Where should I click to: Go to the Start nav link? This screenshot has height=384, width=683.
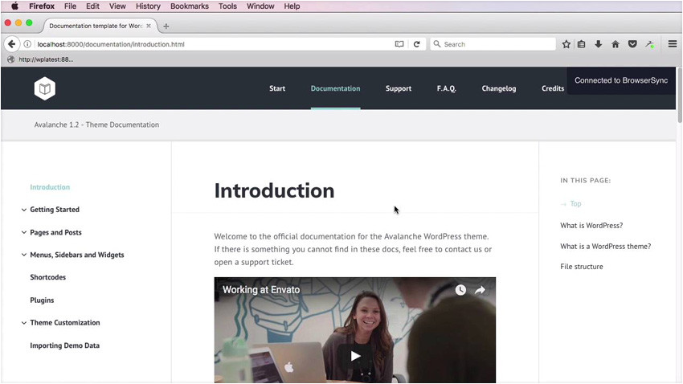(x=277, y=88)
